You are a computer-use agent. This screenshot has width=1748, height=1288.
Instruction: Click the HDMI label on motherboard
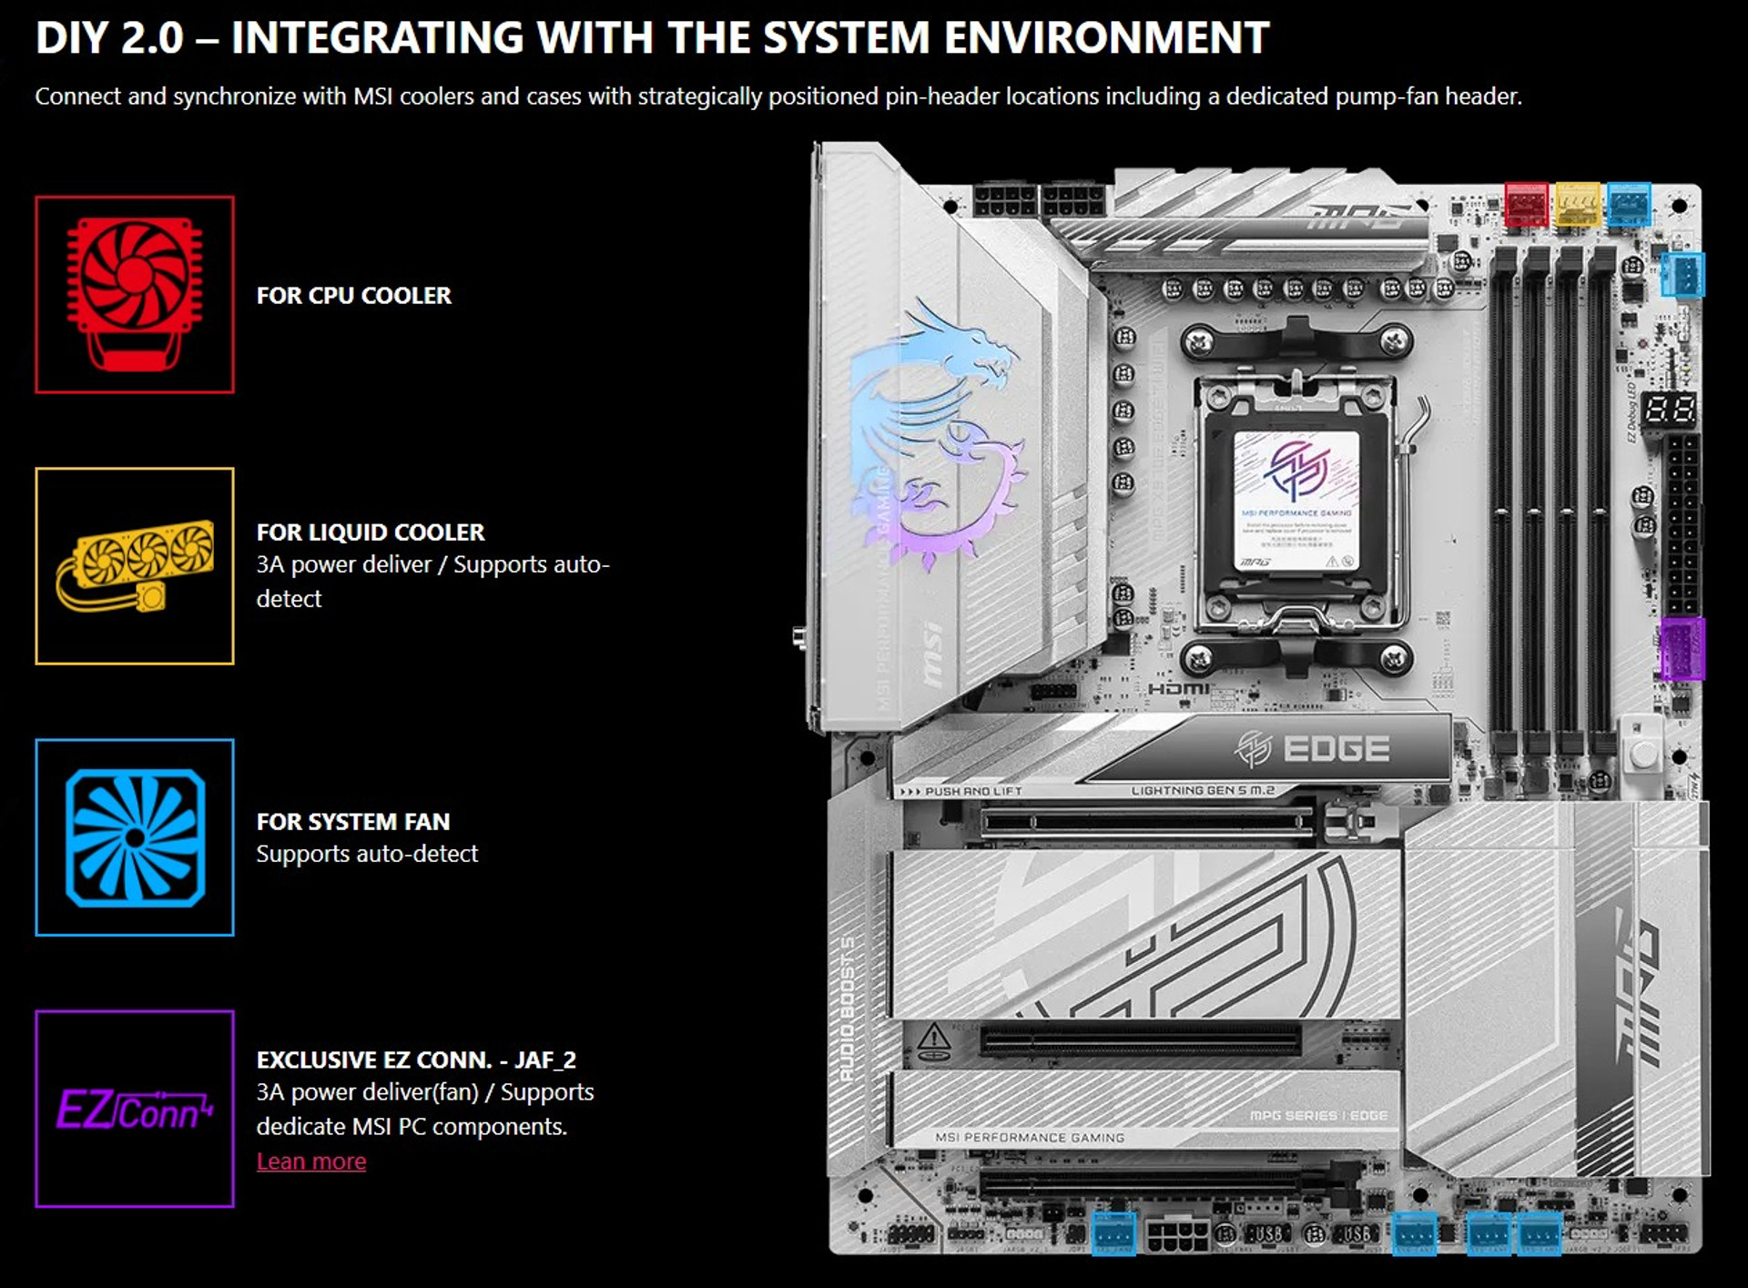(1179, 689)
